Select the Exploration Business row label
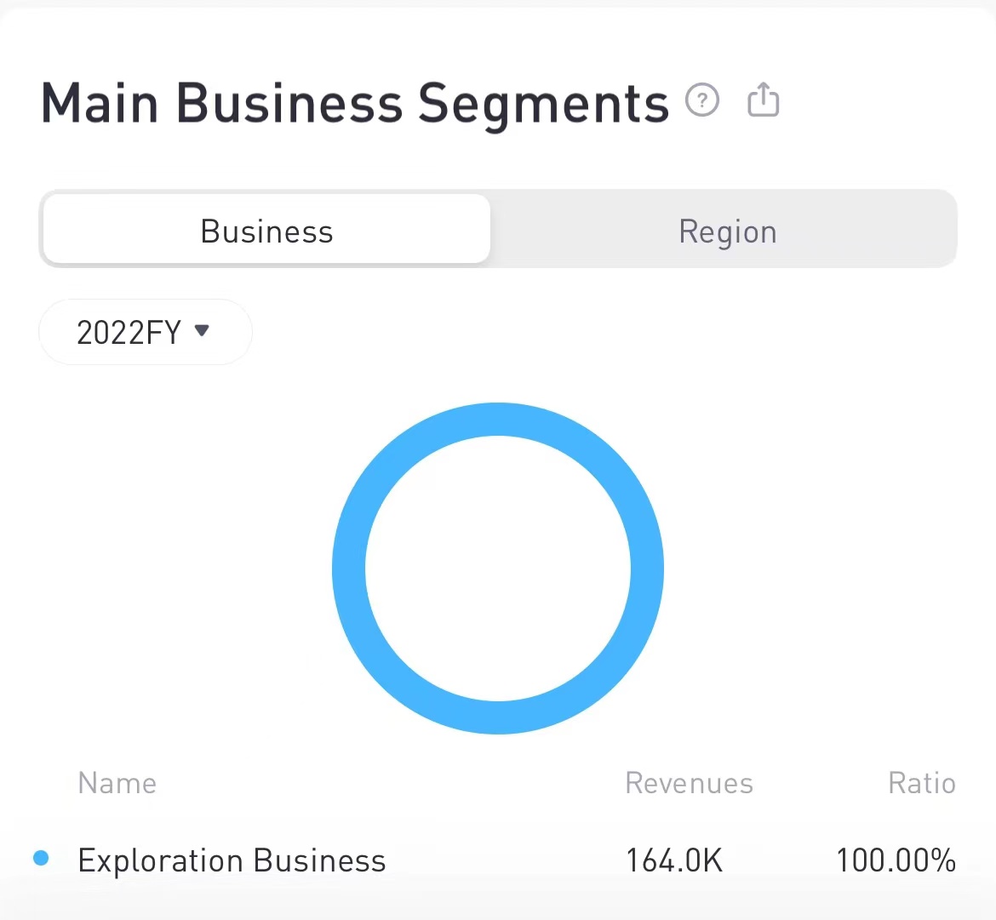 pyautogui.click(x=232, y=860)
